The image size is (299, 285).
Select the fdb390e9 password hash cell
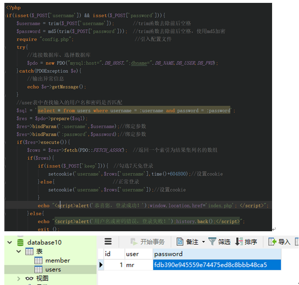tap(217, 265)
